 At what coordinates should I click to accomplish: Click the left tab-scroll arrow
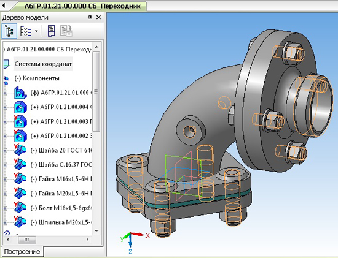click(x=4, y=6)
